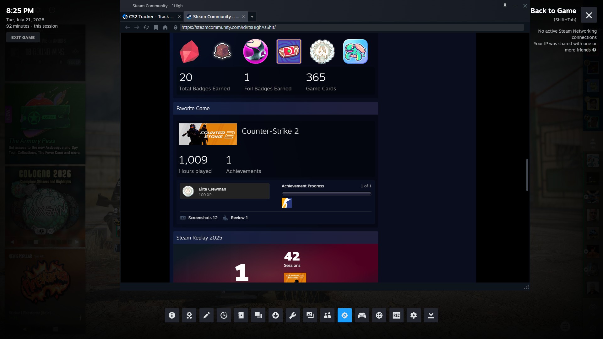Open the purple handheld console badge

click(289, 51)
